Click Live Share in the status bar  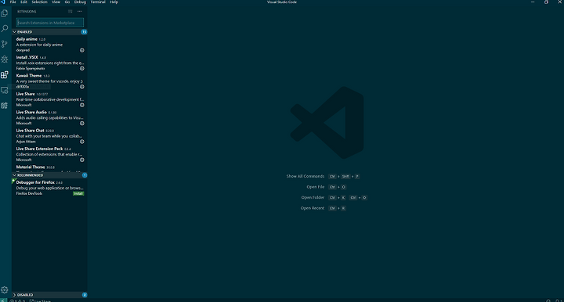point(40,300)
